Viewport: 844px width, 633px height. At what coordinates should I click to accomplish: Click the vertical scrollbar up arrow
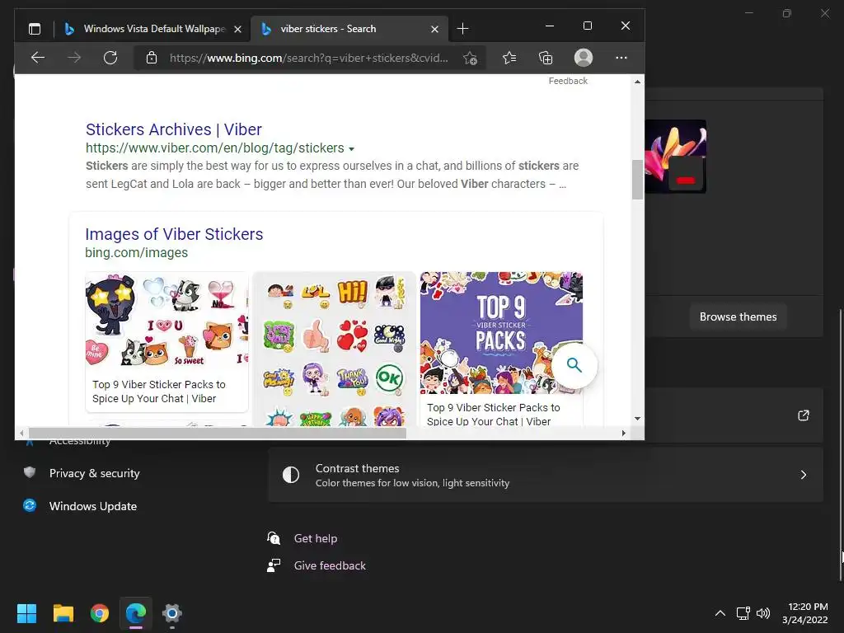click(x=637, y=82)
